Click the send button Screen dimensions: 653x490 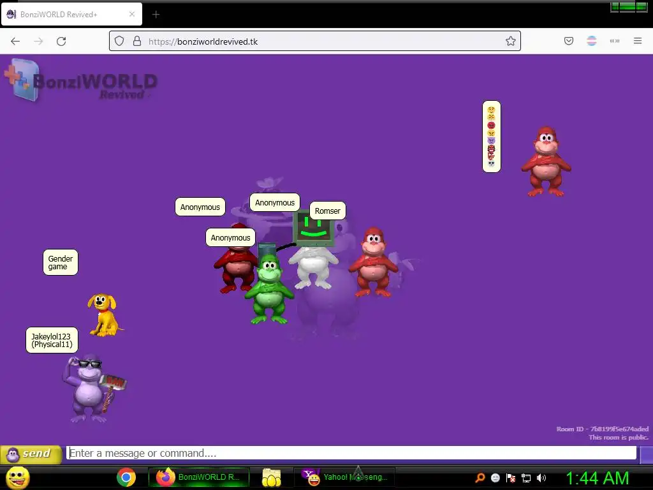click(31, 454)
